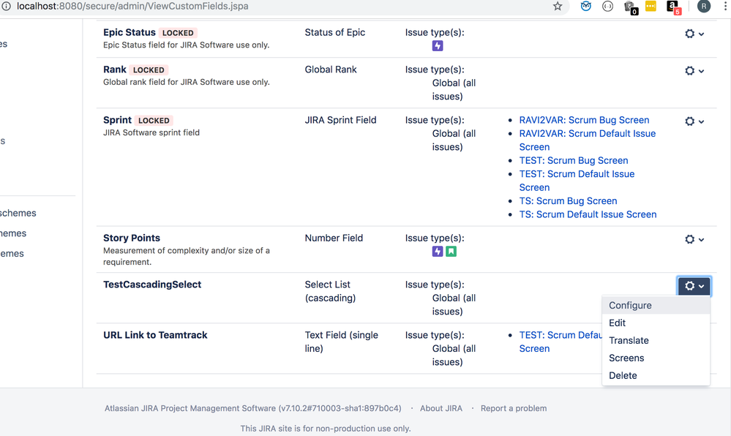Image resolution: width=731 pixels, height=436 pixels.
Task: Click the Epic Status field name
Action: click(129, 32)
